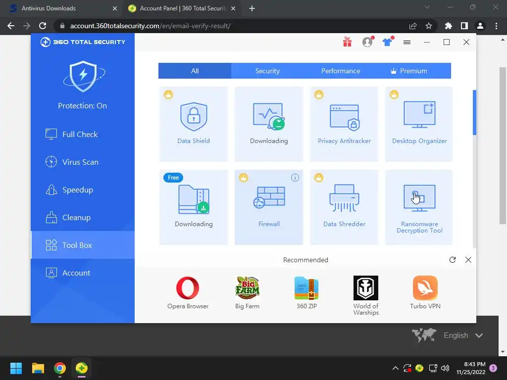The image size is (507, 380).
Task: Open 360 ZIP recommendation
Action: [306, 292]
